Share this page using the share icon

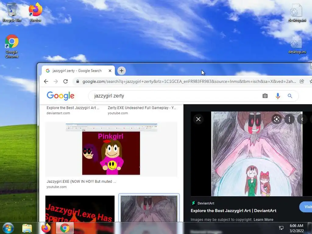(302, 81)
